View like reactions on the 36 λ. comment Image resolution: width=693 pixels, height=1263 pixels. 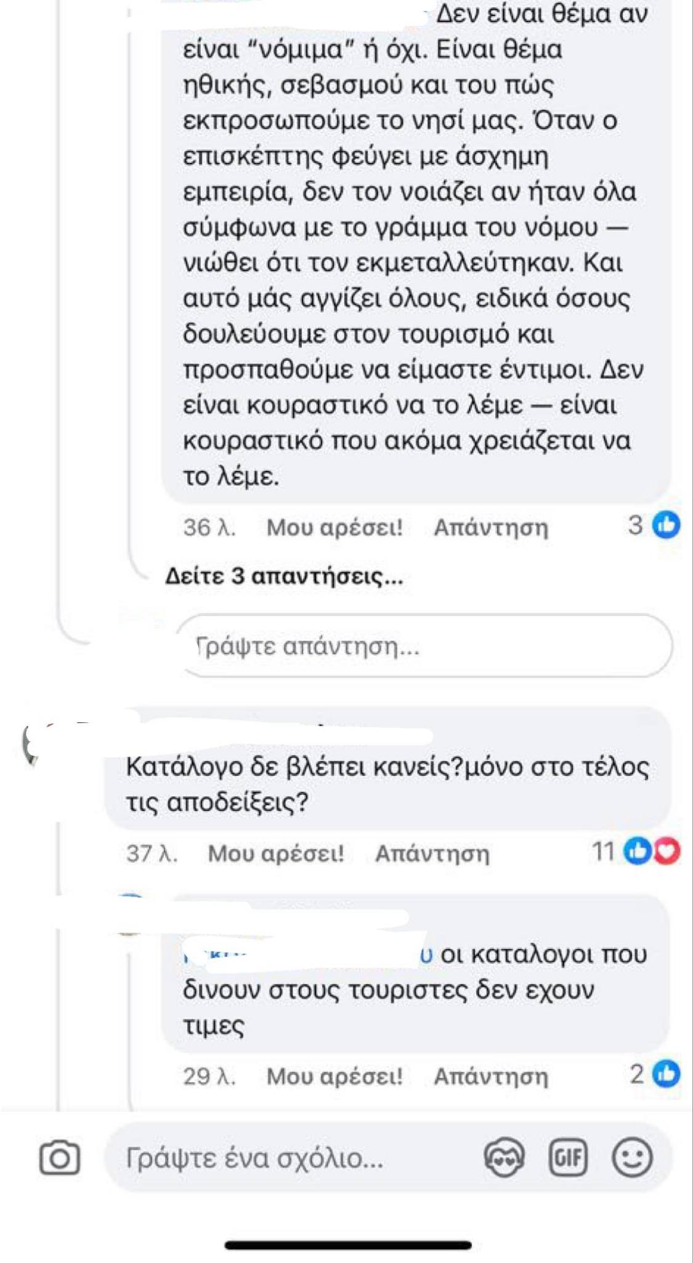point(665,525)
